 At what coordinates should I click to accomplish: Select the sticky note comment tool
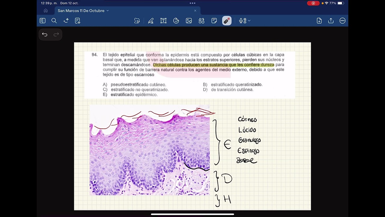214,21
